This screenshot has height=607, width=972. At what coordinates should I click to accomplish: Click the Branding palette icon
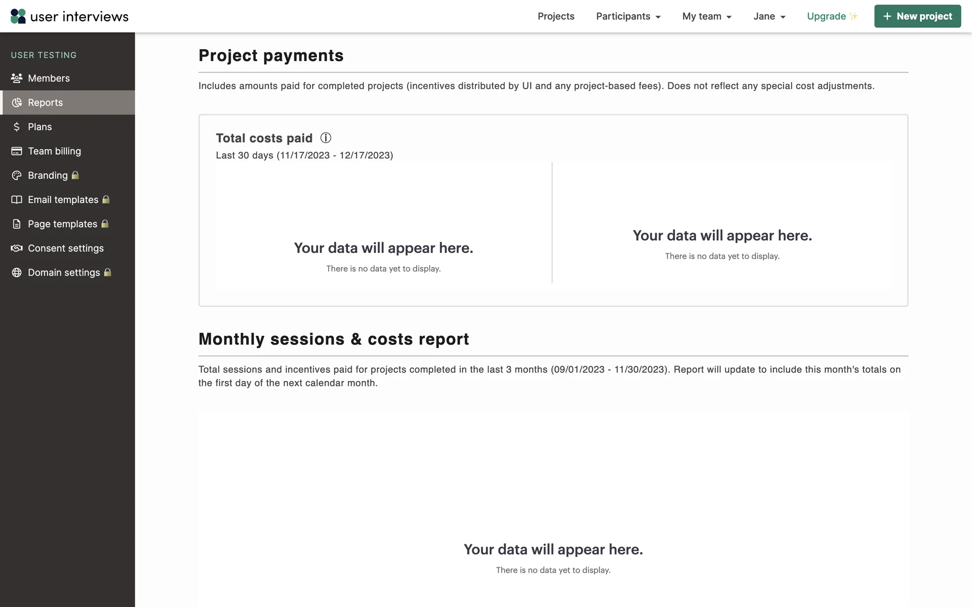click(x=17, y=176)
